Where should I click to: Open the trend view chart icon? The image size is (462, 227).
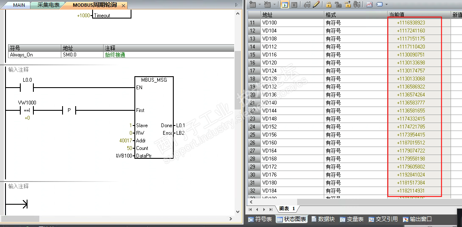[x=369, y=4]
